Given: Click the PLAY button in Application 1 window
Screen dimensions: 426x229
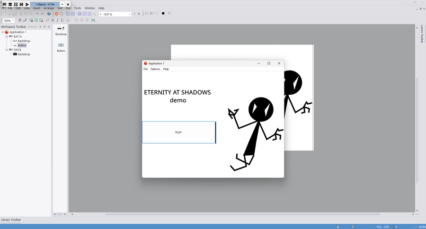Looking at the screenshot, I should coord(178,132).
